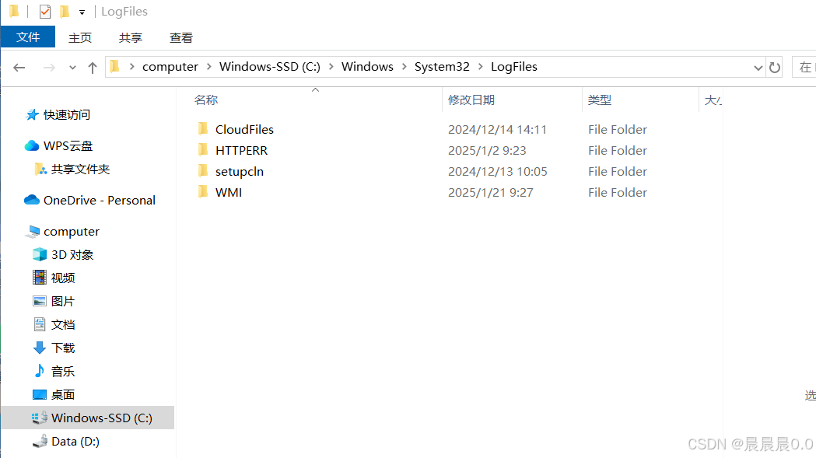Screen dimensions: 816x458
Task: Click the Properties checkmark icon in title bar
Action: tap(45, 12)
